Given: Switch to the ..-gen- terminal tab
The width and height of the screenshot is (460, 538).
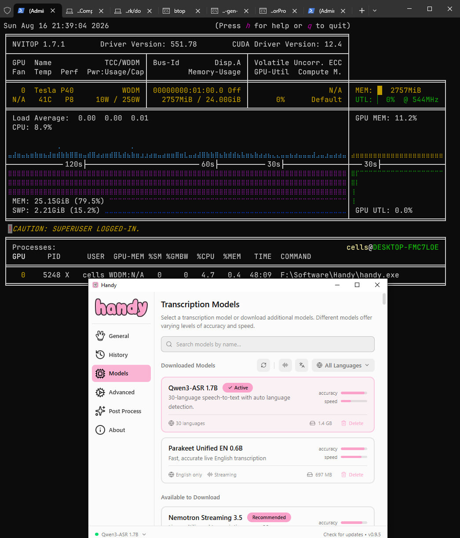Looking at the screenshot, I should (x=230, y=11).
